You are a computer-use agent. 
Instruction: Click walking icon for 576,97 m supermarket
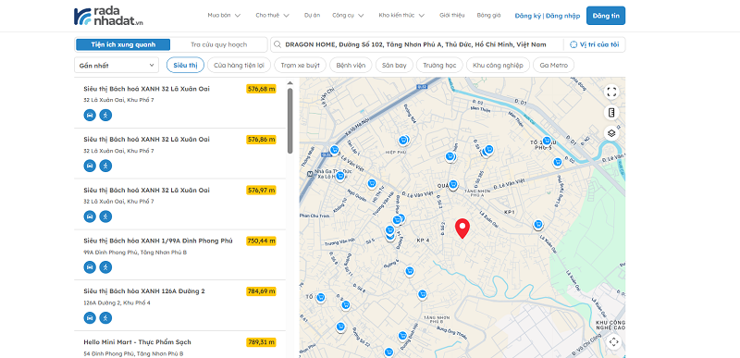pyautogui.click(x=105, y=216)
